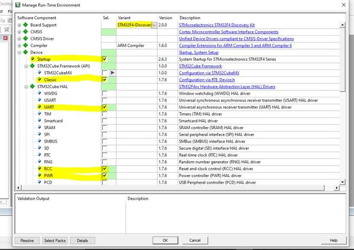
Task: Click the STM32CubeMX component icon
Action: (x=39, y=73)
